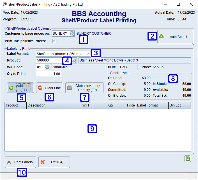Click the Qty to Print field

click(49, 74)
